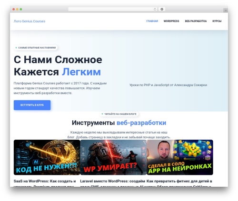
Task: Click the ЧИТАЙТЕ НА НАШЕМ БЛОГЕ badge
Action: click(119, 114)
